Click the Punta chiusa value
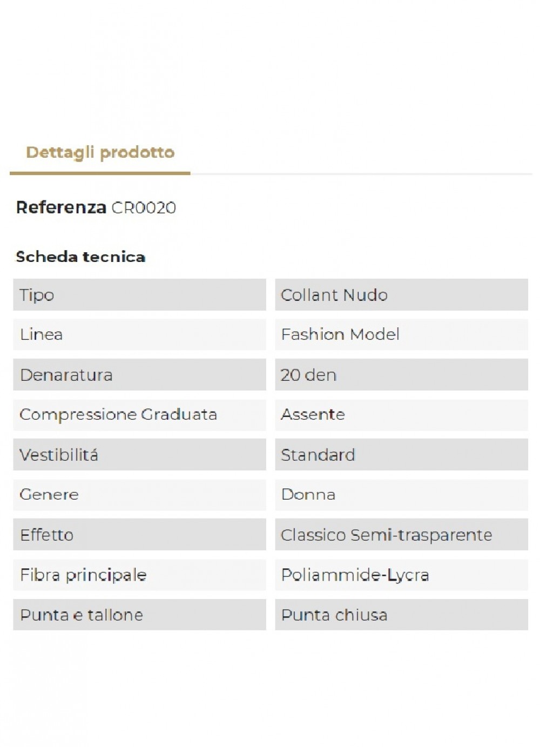The height and width of the screenshot is (747, 540). [334, 615]
